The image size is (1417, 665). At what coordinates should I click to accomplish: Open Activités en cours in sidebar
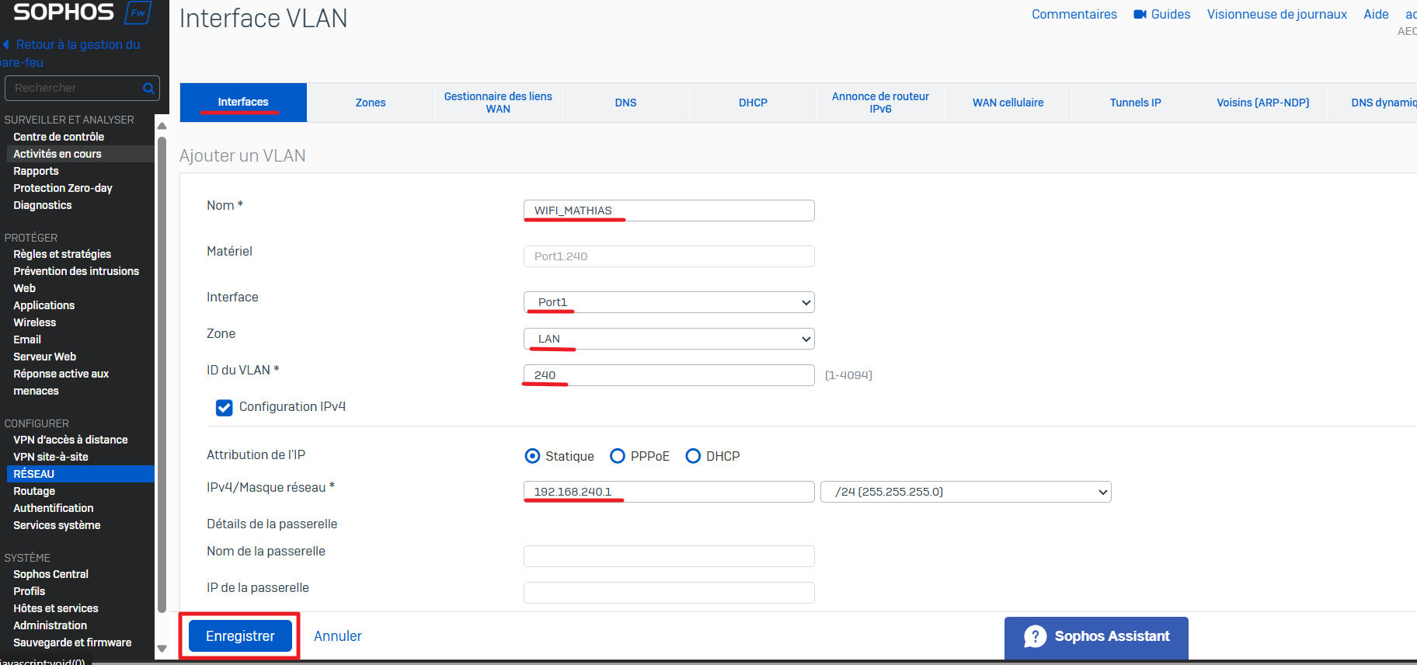[57, 154]
